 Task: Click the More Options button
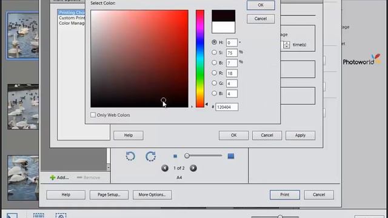coord(152,195)
